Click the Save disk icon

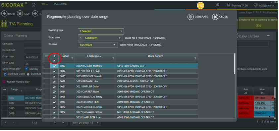[20, 14]
